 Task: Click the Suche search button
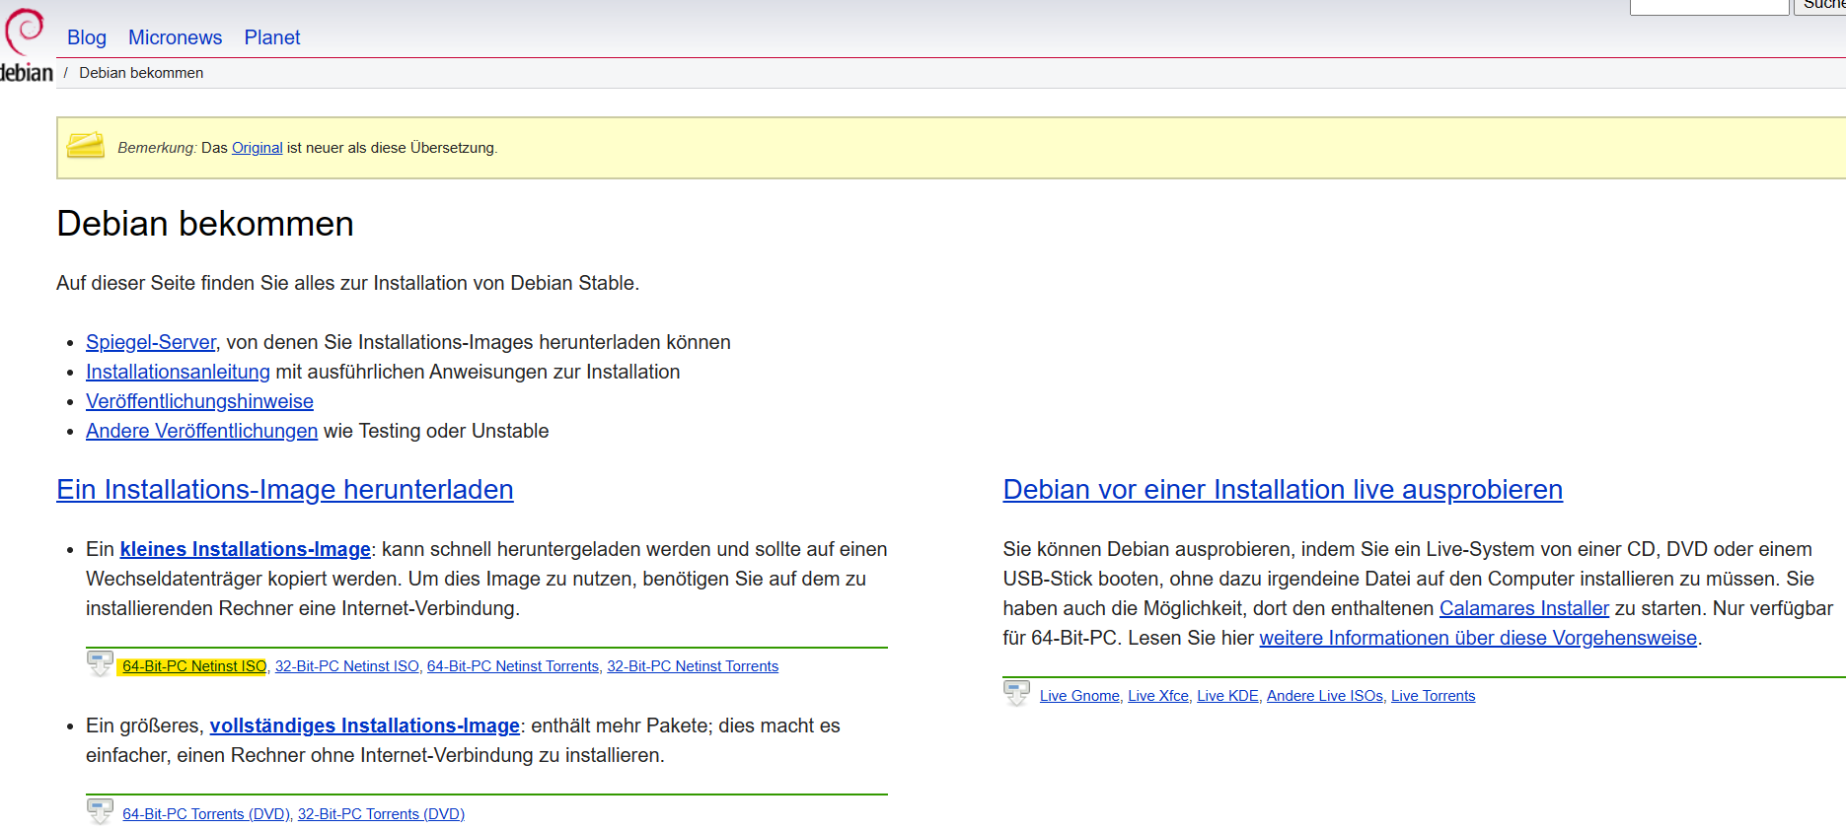pos(1820,6)
